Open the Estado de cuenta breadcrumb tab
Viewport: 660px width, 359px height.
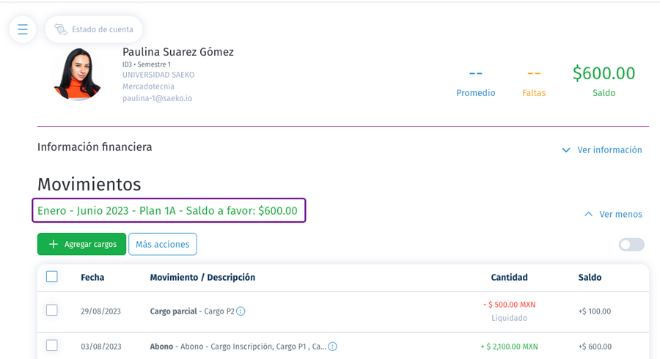pyautogui.click(x=102, y=29)
